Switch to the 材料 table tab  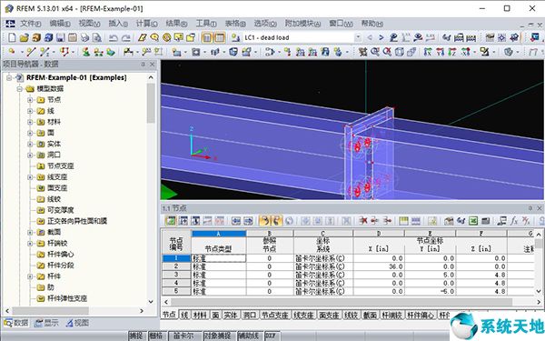[x=200, y=316]
